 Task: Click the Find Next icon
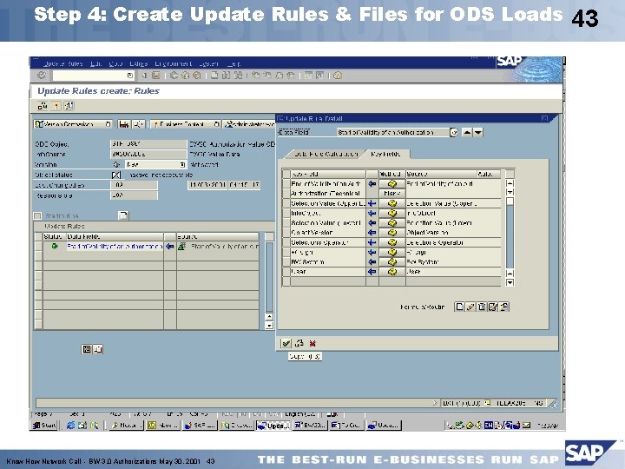pyautogui.click(x=238, y=76)
